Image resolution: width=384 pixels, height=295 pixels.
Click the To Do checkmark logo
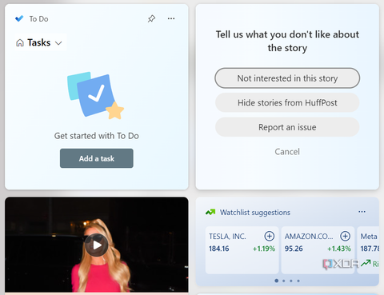19,18
